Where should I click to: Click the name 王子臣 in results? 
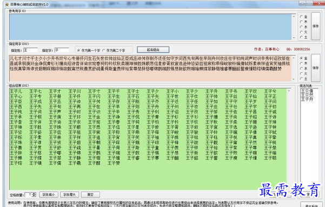(x=16, y=102)
